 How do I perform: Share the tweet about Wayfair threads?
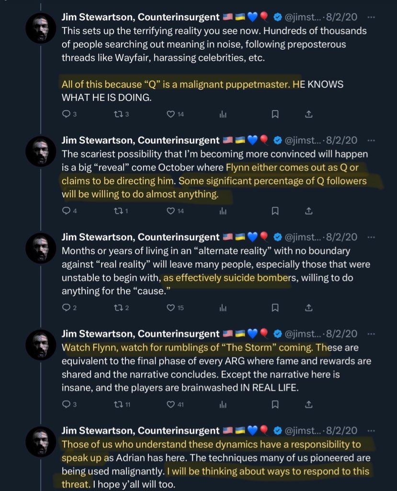pyautogui.click(x=308, y=114)
